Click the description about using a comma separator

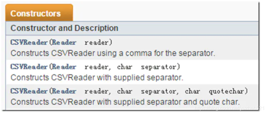tap(113, 53)
